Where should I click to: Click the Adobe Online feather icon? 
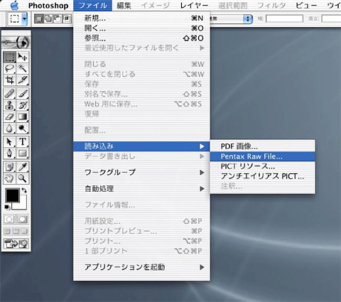click(16, 42)
